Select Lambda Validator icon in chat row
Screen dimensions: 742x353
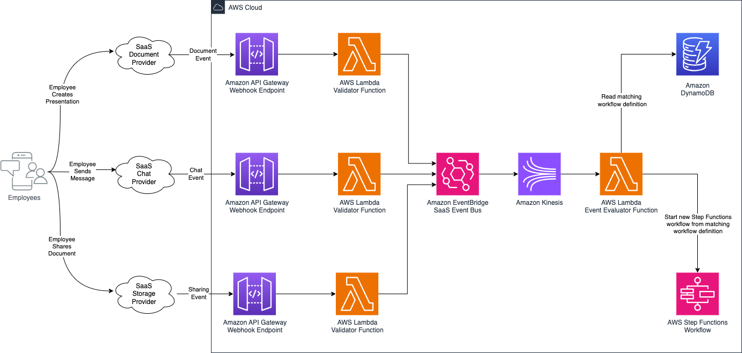click(x=359, y=174)
